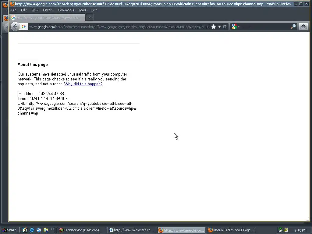The image size is (312, 234).
Task: Go back with the Back arrow button
Action: [x=15, y=27]
